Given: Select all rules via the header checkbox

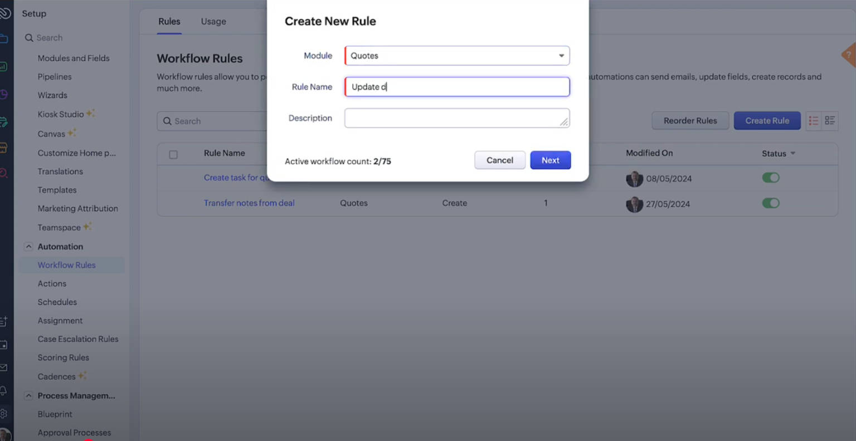Looking at the screenshot, I should click(x=173, y=153).
